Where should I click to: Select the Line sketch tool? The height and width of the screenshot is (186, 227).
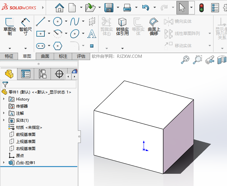pyautogui.click(x=41, y=22)
